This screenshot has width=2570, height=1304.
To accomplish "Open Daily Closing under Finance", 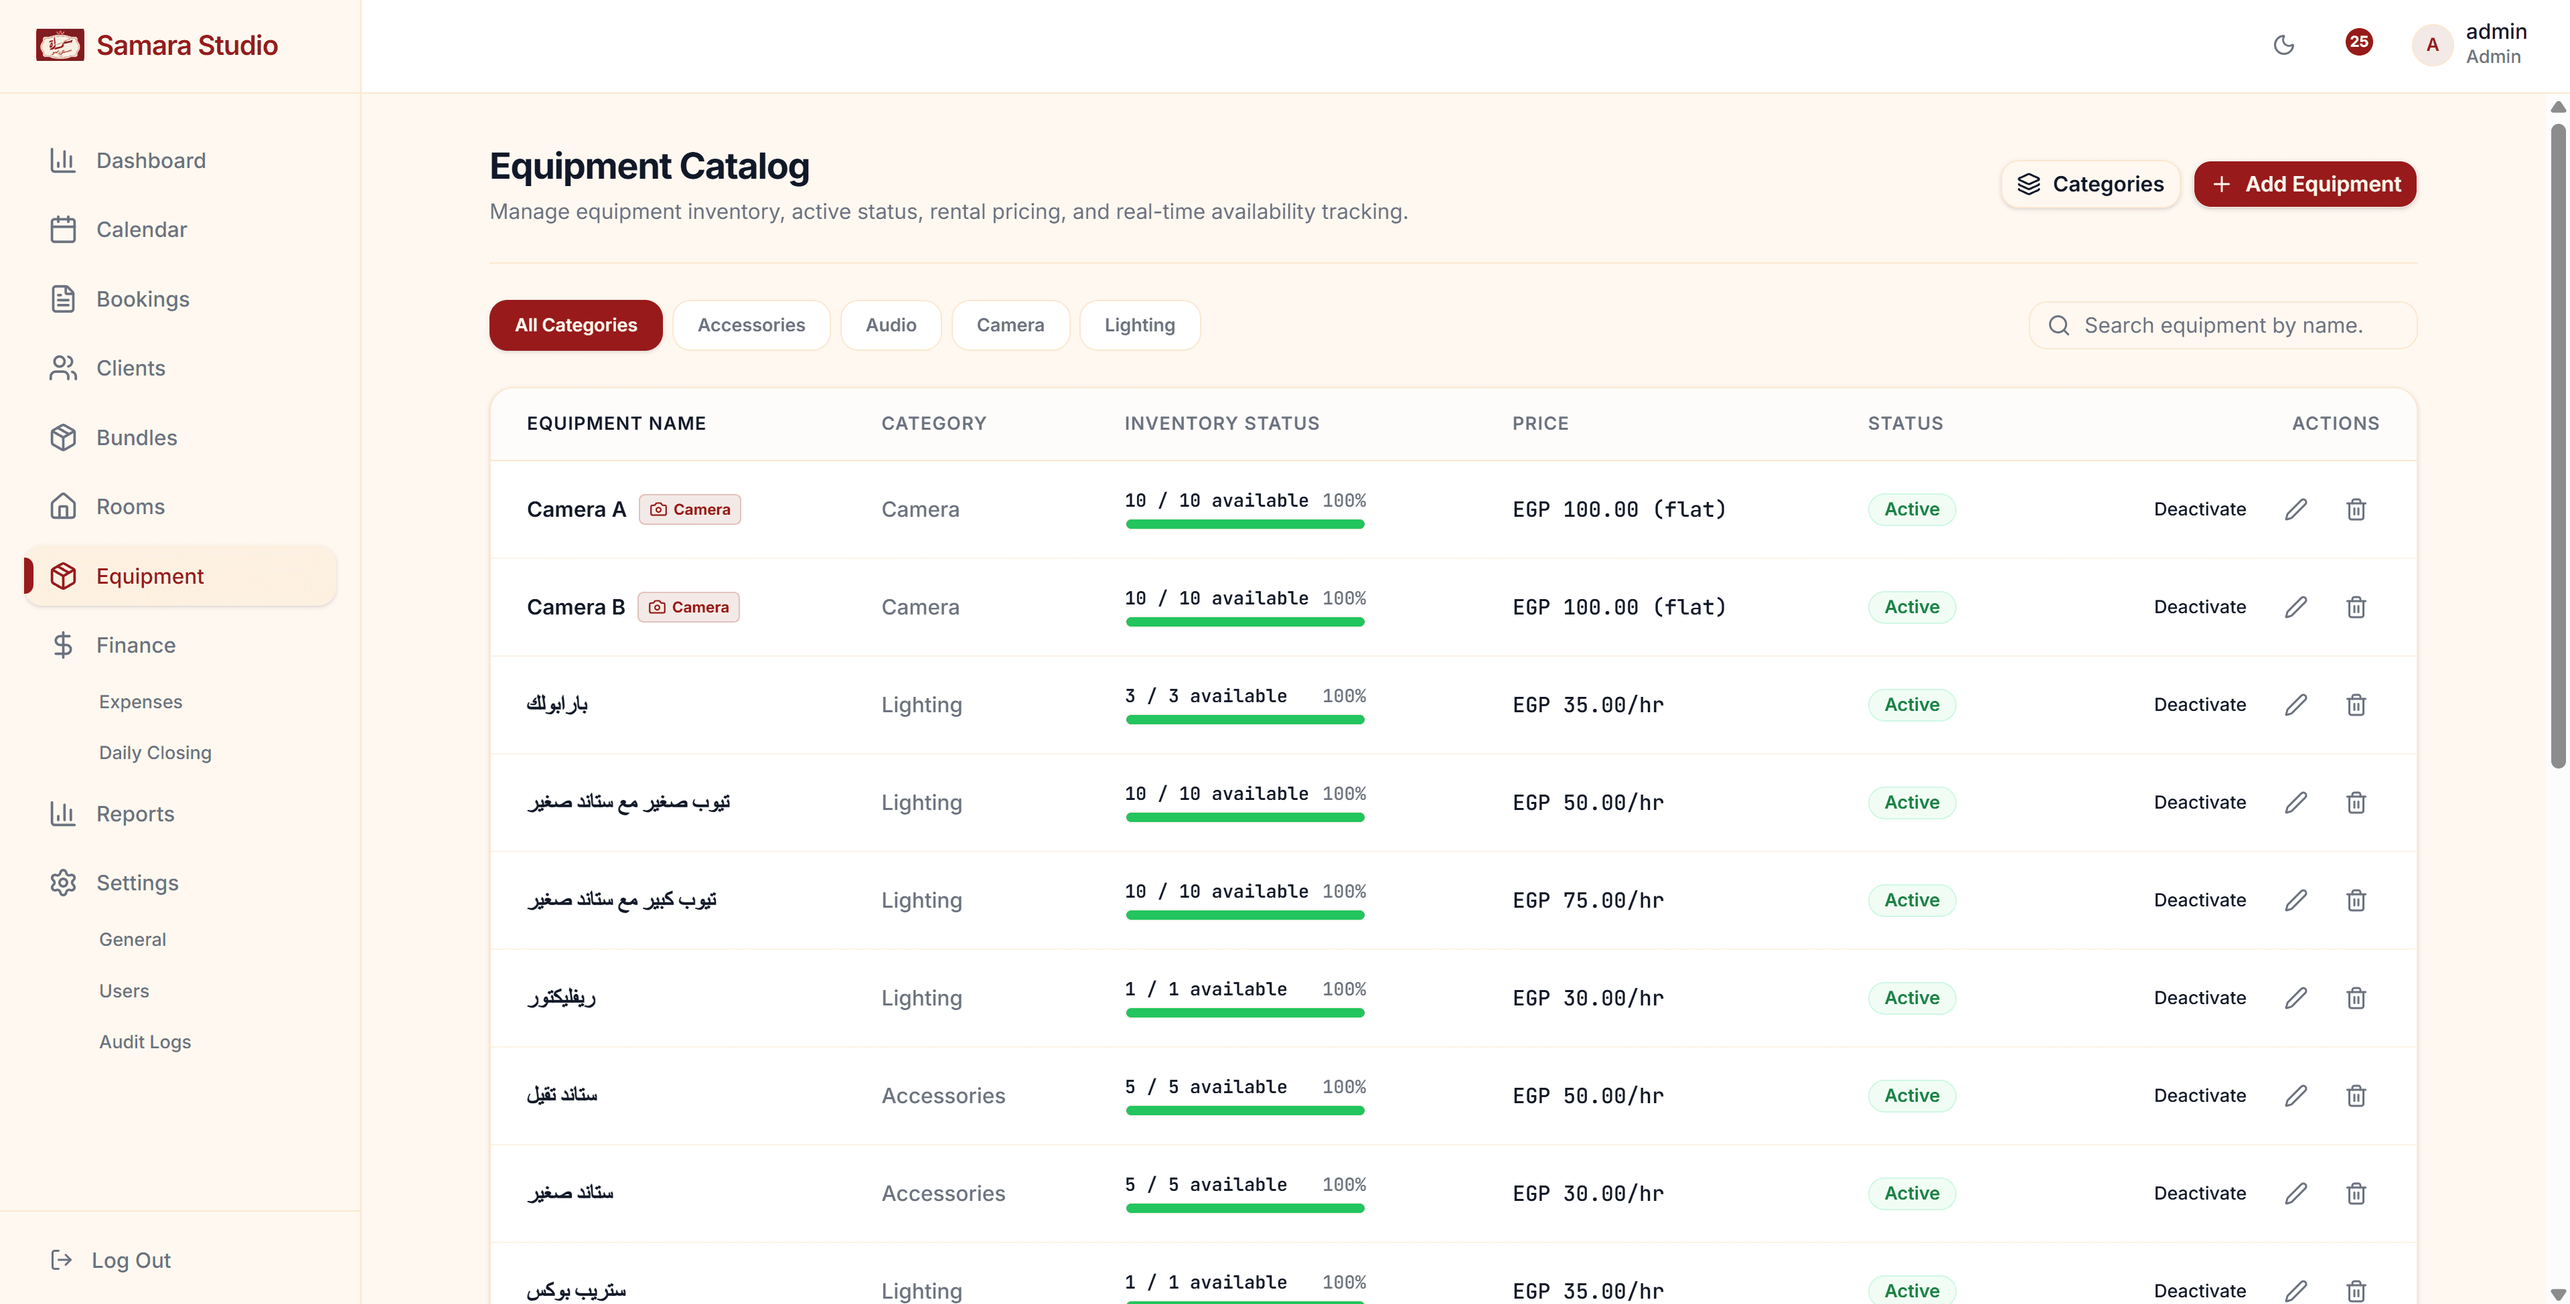I will pos(155,753).
